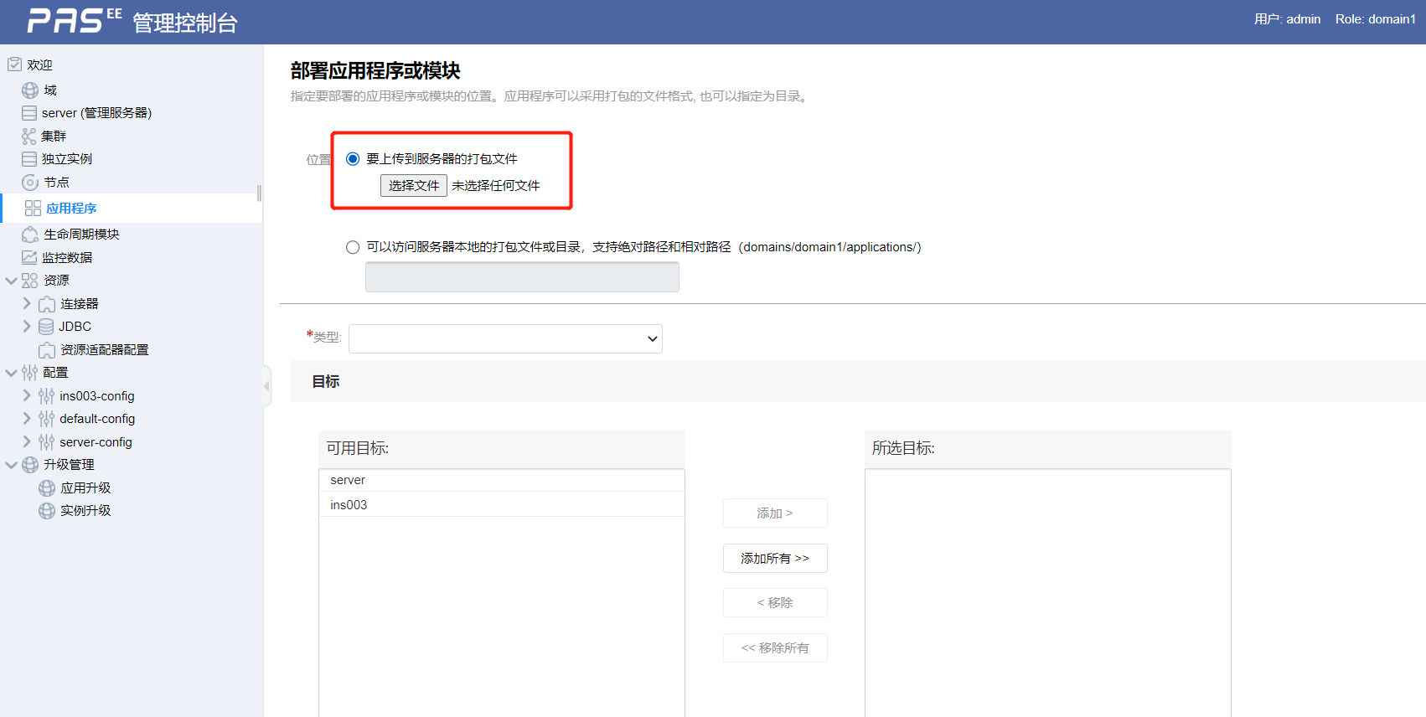Viewport: 1426px width, 717px height.
Task: Click the server (管理服务器) icon
Action: (29, 113)
